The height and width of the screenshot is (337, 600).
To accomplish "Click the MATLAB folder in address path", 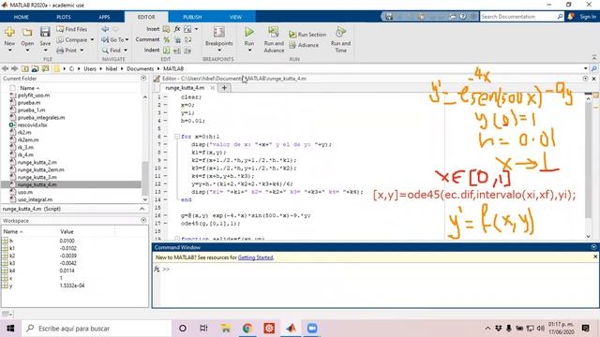I will [173, 68].
